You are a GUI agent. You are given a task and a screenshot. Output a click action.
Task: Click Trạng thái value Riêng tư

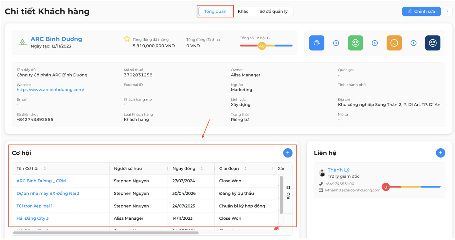click(x=240, y=120)
